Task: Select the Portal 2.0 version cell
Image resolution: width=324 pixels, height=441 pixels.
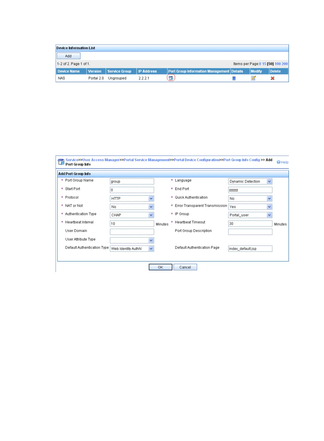Action: 96,78
